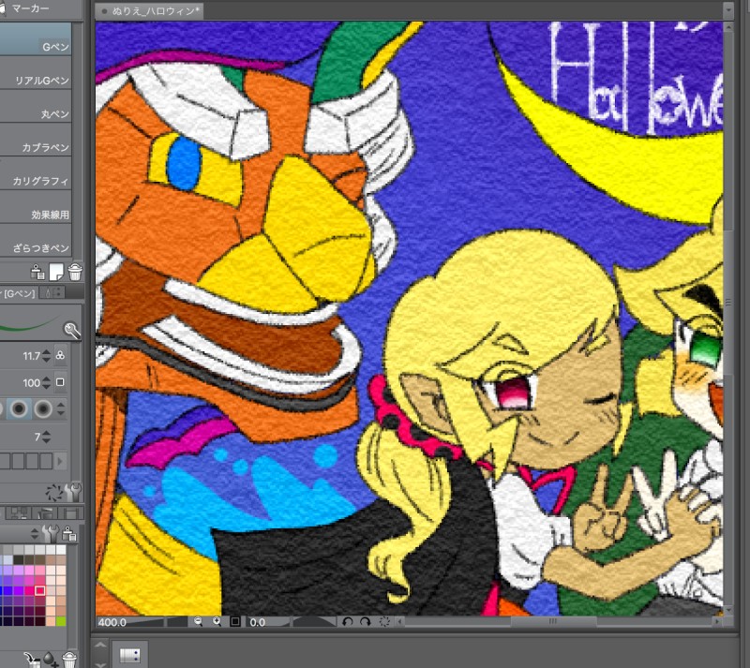Select the リアルGペン sub tool
This screenshot has height=668, width=750.
coord(36,72)
